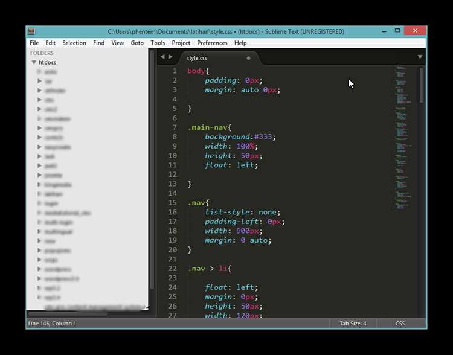This screenshot has width=453, height=355.
Task: Minimize the Sublime Text window
Action: coord(384,31)
